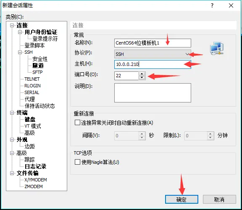Screen dimensions: 242x210
Task: Click the 间隔 value field
Action: click(126, 136)
